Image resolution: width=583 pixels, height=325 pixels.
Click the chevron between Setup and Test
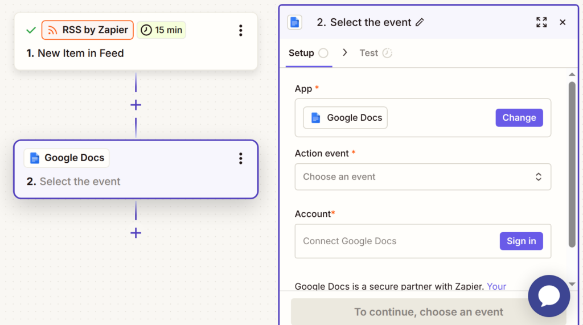344,53
